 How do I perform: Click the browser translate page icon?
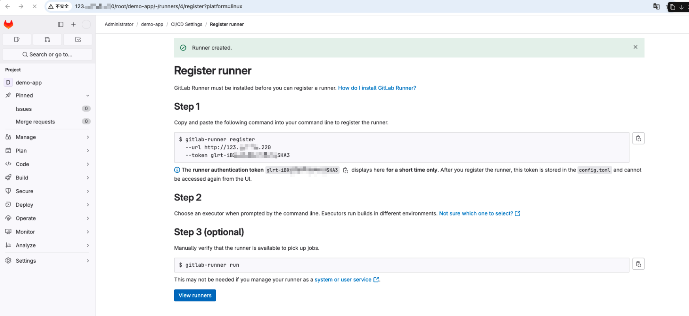pyautogui.click(x=657, y=6)
